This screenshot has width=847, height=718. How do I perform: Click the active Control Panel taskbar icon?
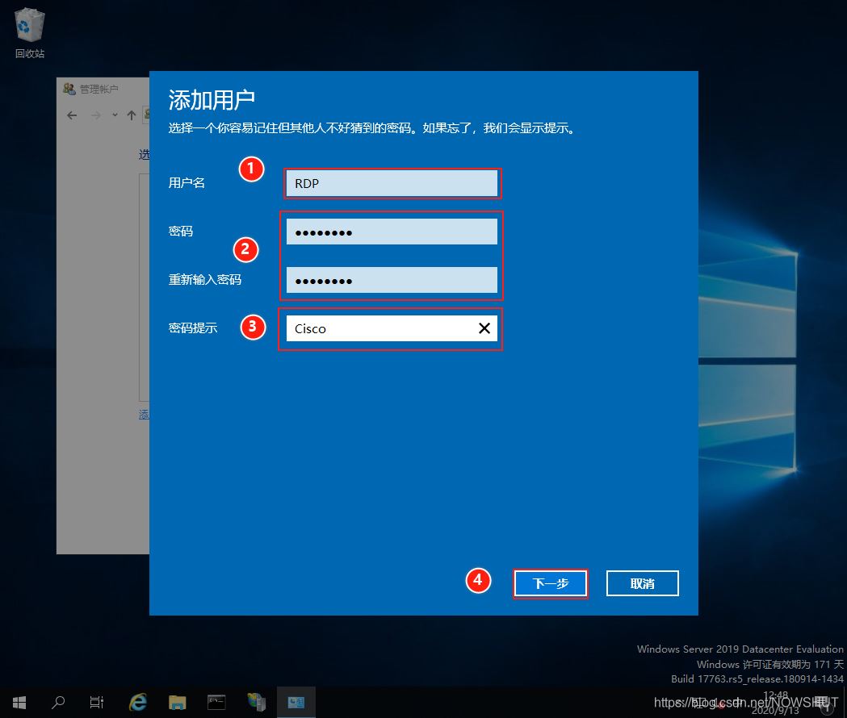click(x=296, y=702)
